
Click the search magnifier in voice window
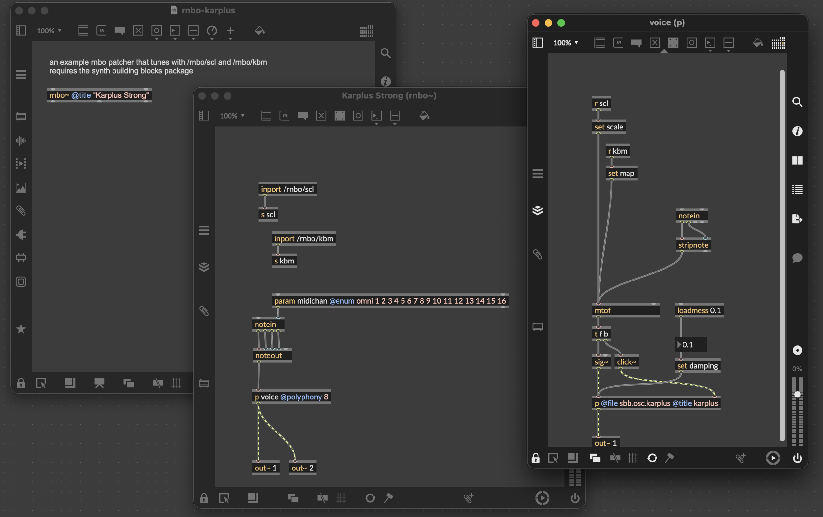pyautogui.click(x=797, y=102)
